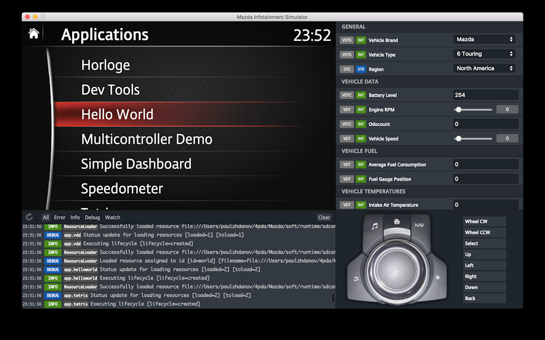
Task: Filter log by Info
Action: pos(75,217)
